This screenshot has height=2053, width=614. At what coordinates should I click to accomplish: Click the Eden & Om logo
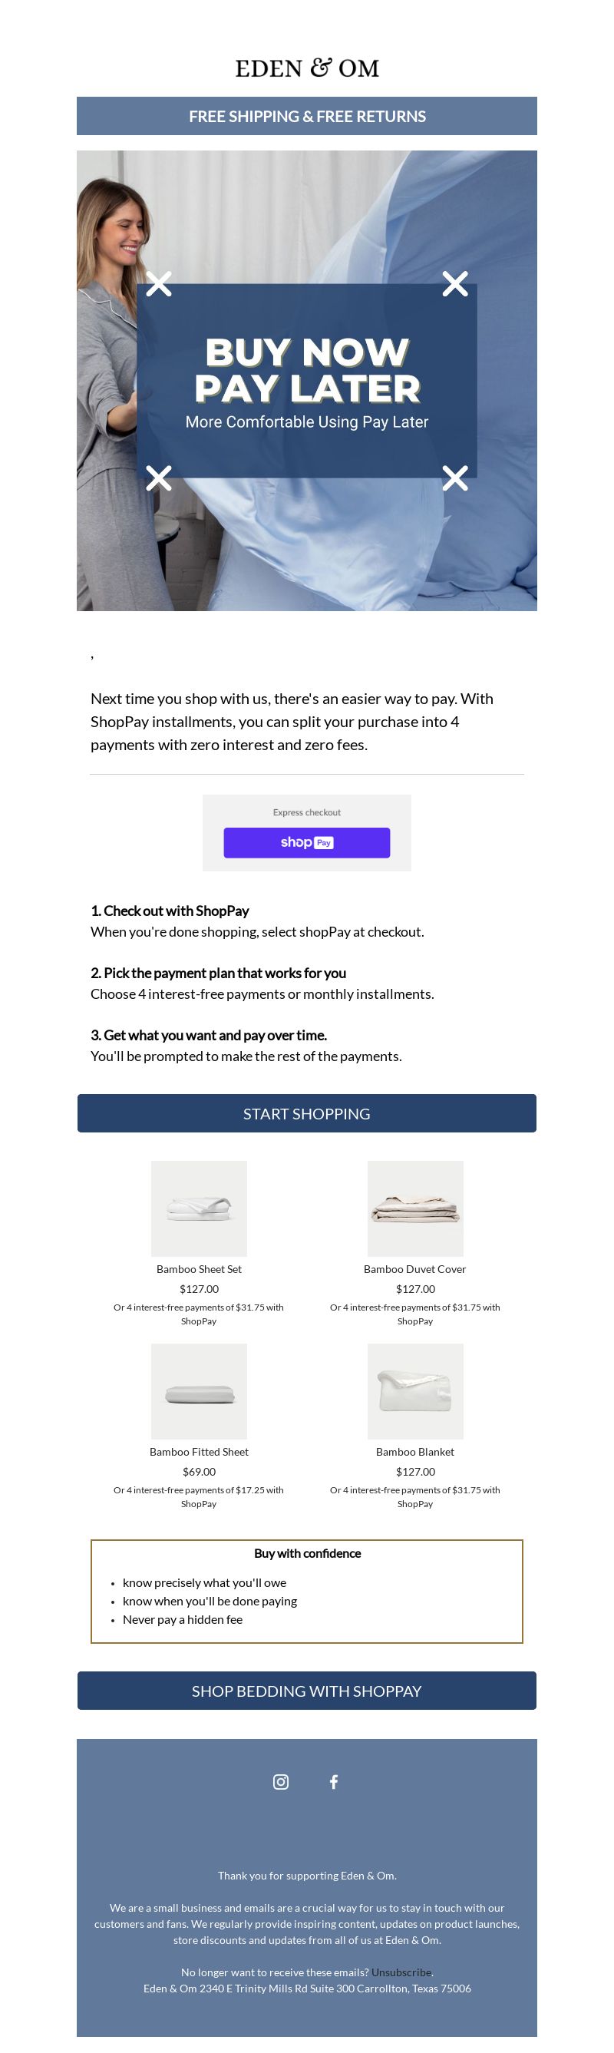pos(306,68)
